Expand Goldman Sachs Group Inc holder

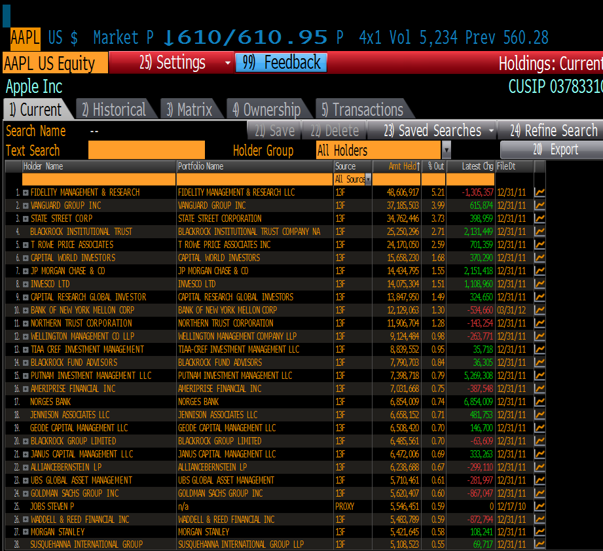pos(26,493)
